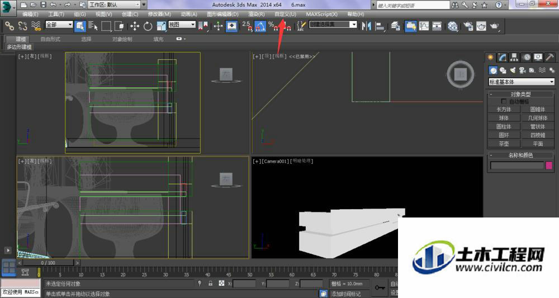559x298 pixels.
Task: Open 渲染(R) menu
Action: pos(257,15)
